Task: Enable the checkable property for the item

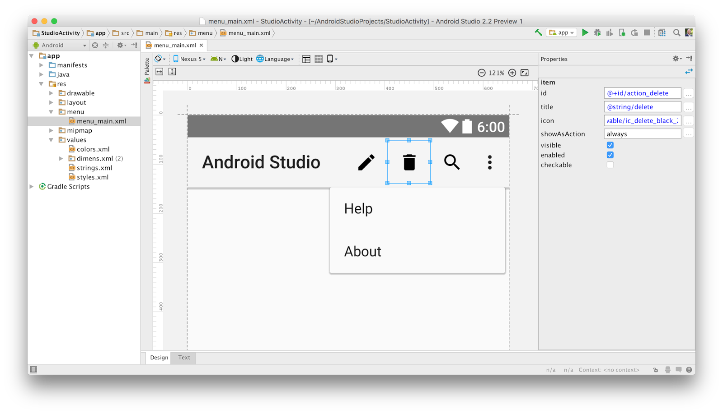Action: click(610, 165)
